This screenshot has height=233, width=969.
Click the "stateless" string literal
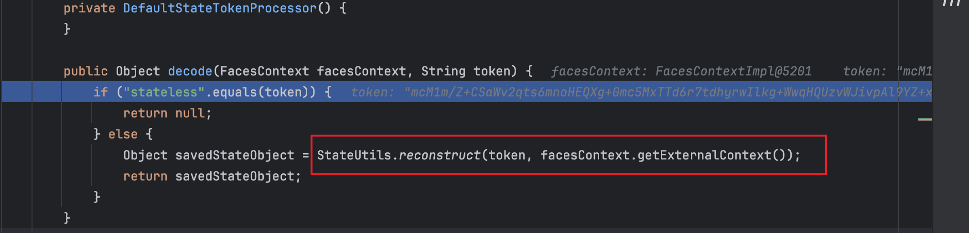[164, 92]
